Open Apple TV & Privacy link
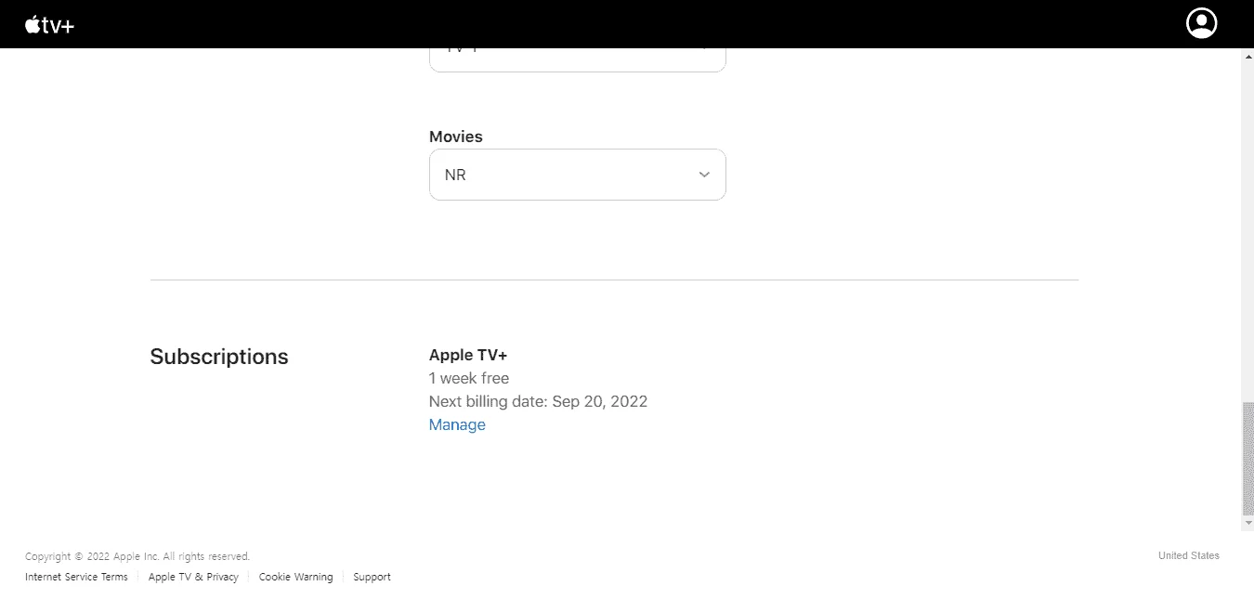The image size is (1254, 599). coord(193,577)
